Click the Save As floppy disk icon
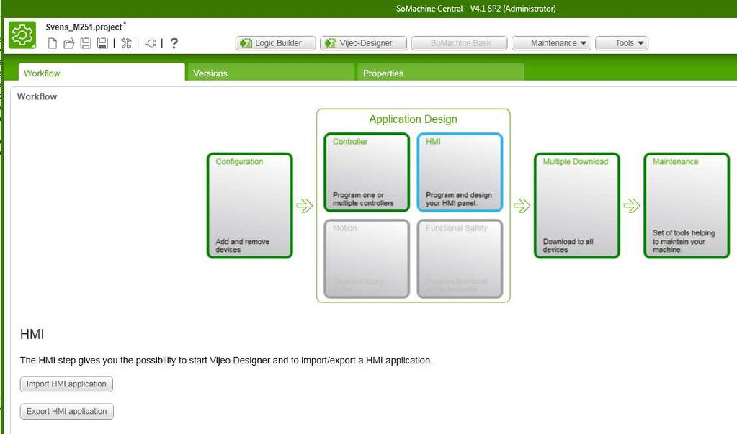 coord(102,43)
